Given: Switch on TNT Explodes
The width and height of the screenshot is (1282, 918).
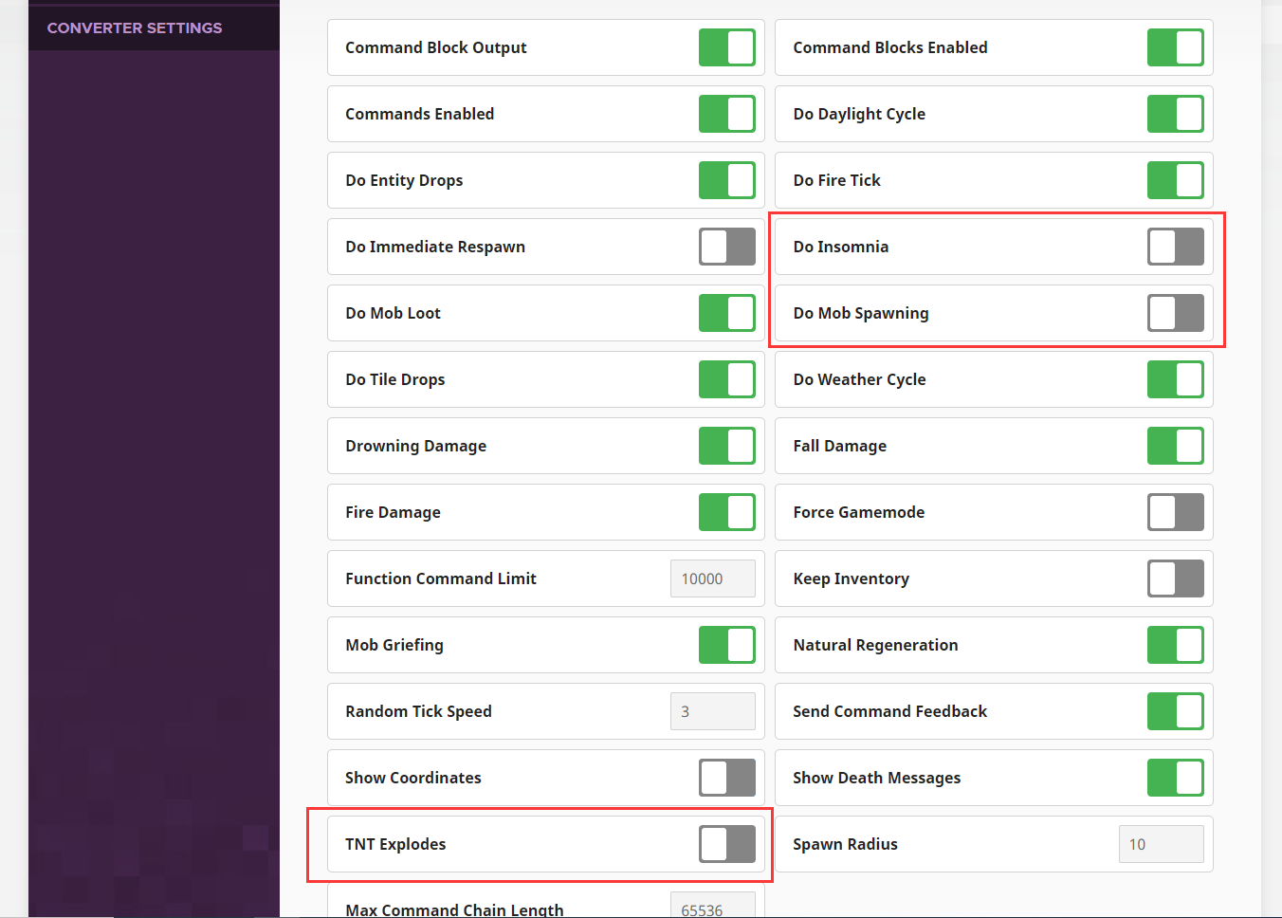Looking at the screenshot, I should 727,844.
